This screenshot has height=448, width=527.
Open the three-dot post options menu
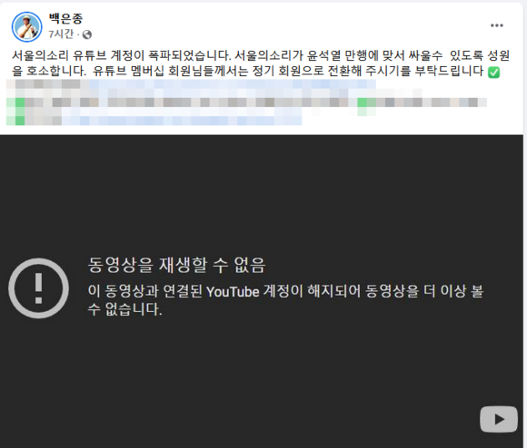point(496,25)
